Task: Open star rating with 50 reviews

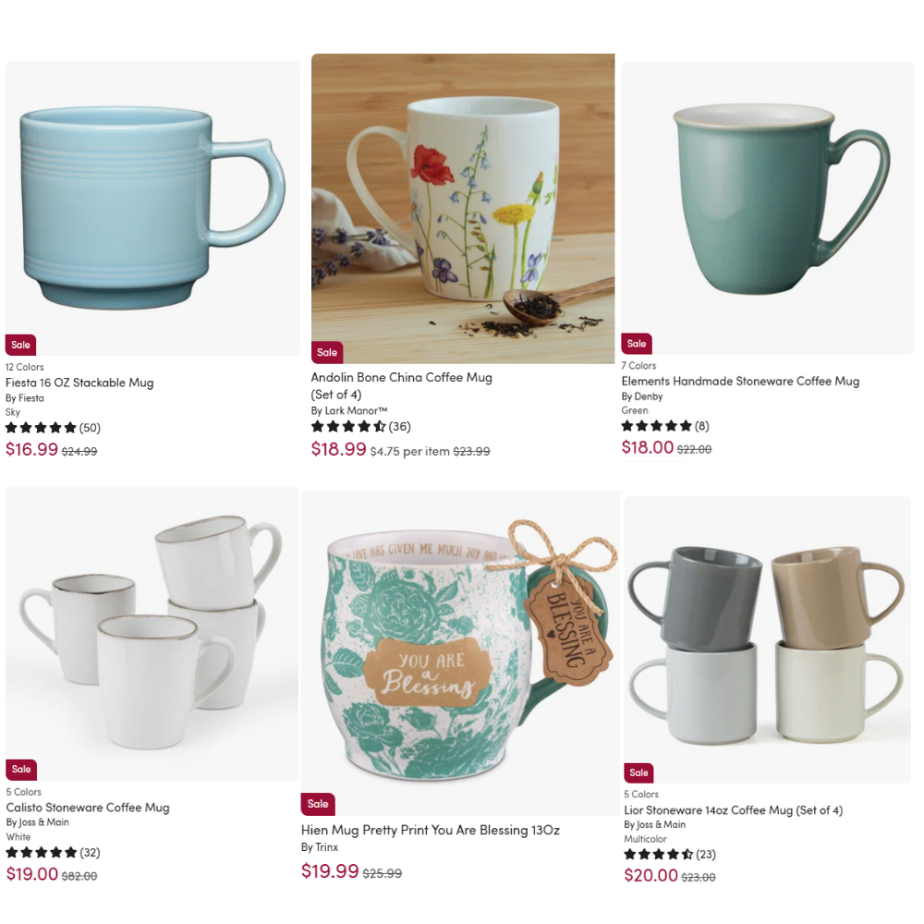Action: pos(53,428)
